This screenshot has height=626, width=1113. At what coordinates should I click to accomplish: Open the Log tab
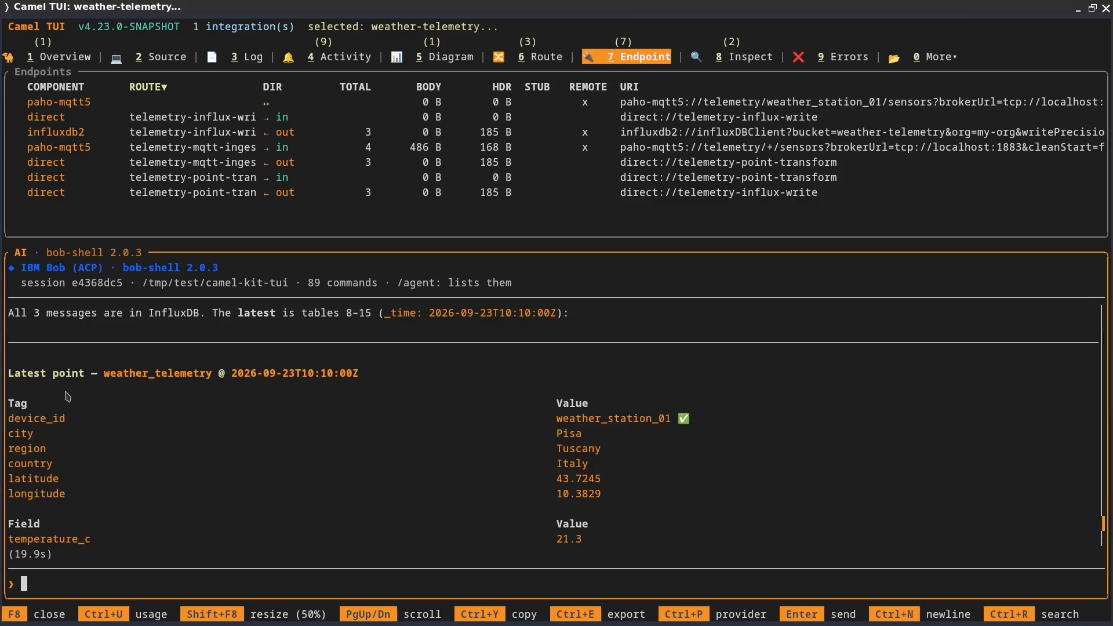click(247, 57)
